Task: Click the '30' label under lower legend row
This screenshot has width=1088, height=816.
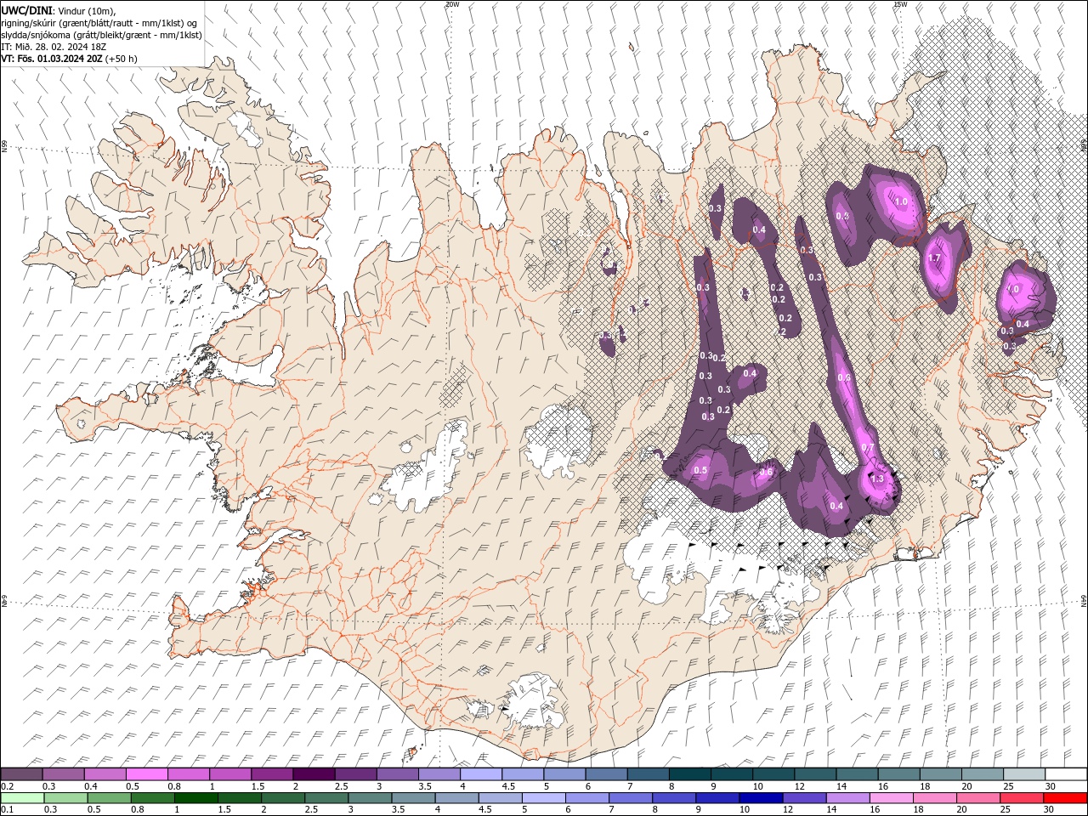Action: [1048, 810]
